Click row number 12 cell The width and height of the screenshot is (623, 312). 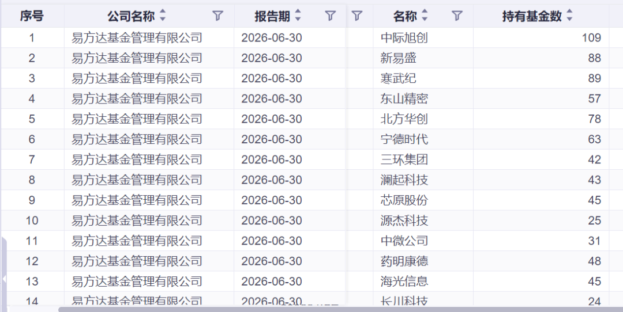pyautogui.click(x=32, y=261)
